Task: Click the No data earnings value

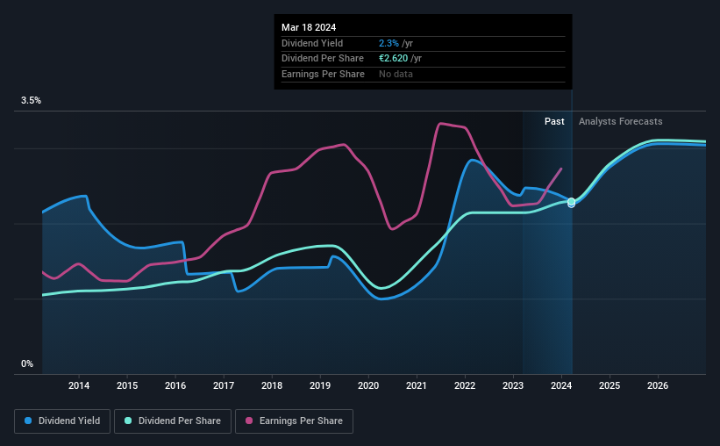Action: pyautogui.click(x=396, y=74)
